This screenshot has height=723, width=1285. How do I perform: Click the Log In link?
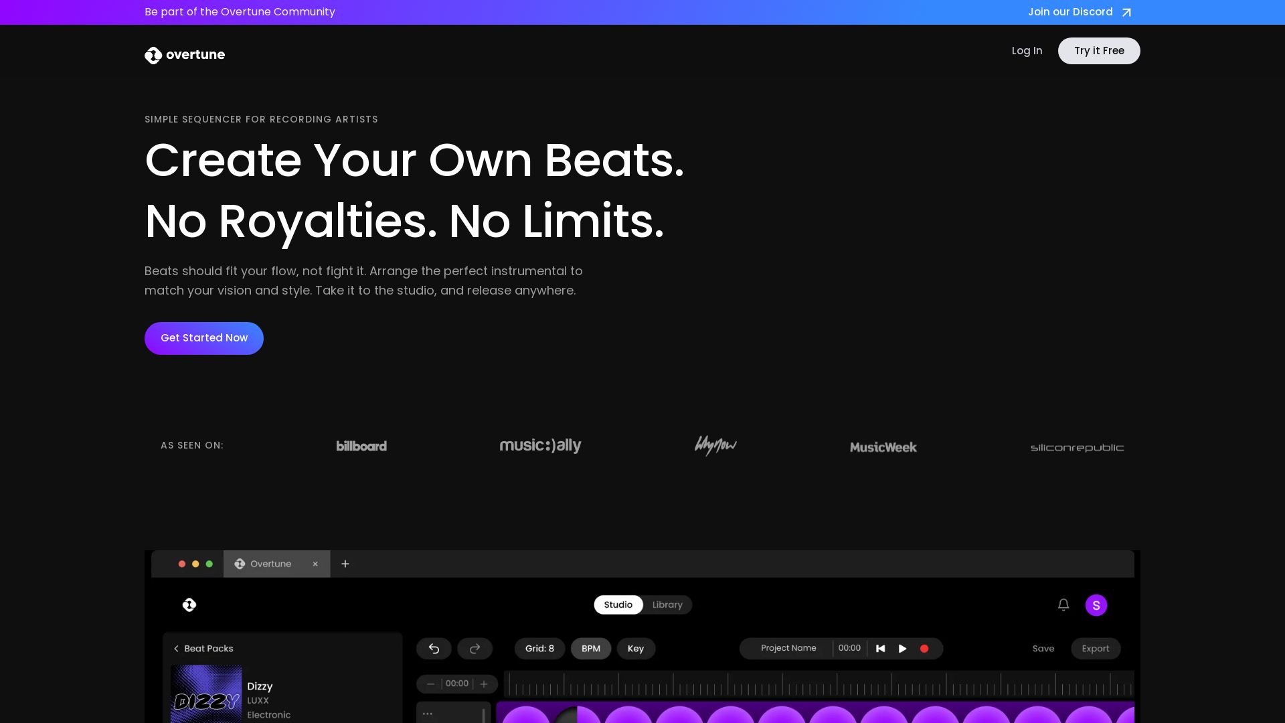click(x=1027, y=51)
